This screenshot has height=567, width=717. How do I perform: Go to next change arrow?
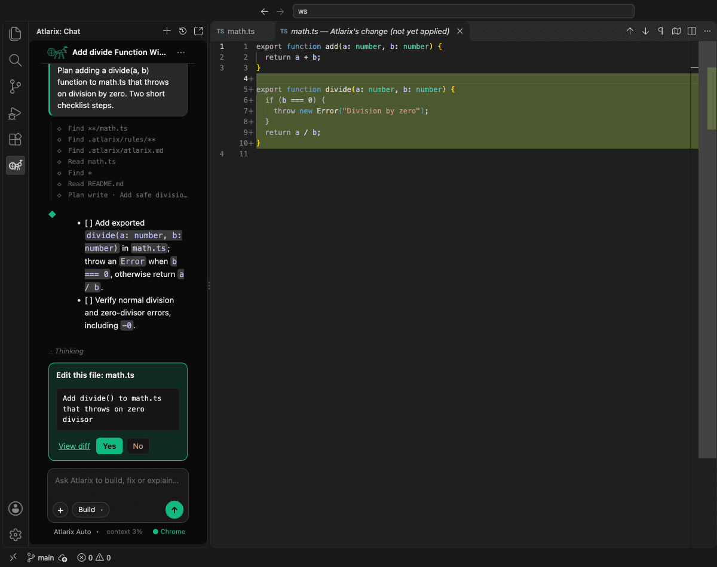tap(645, 31)
